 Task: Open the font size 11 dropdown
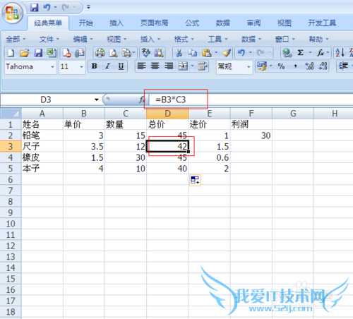pos(81,67)
